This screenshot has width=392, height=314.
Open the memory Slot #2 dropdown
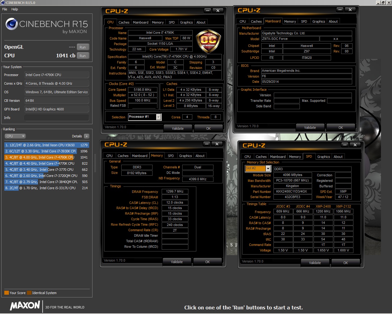268,168
